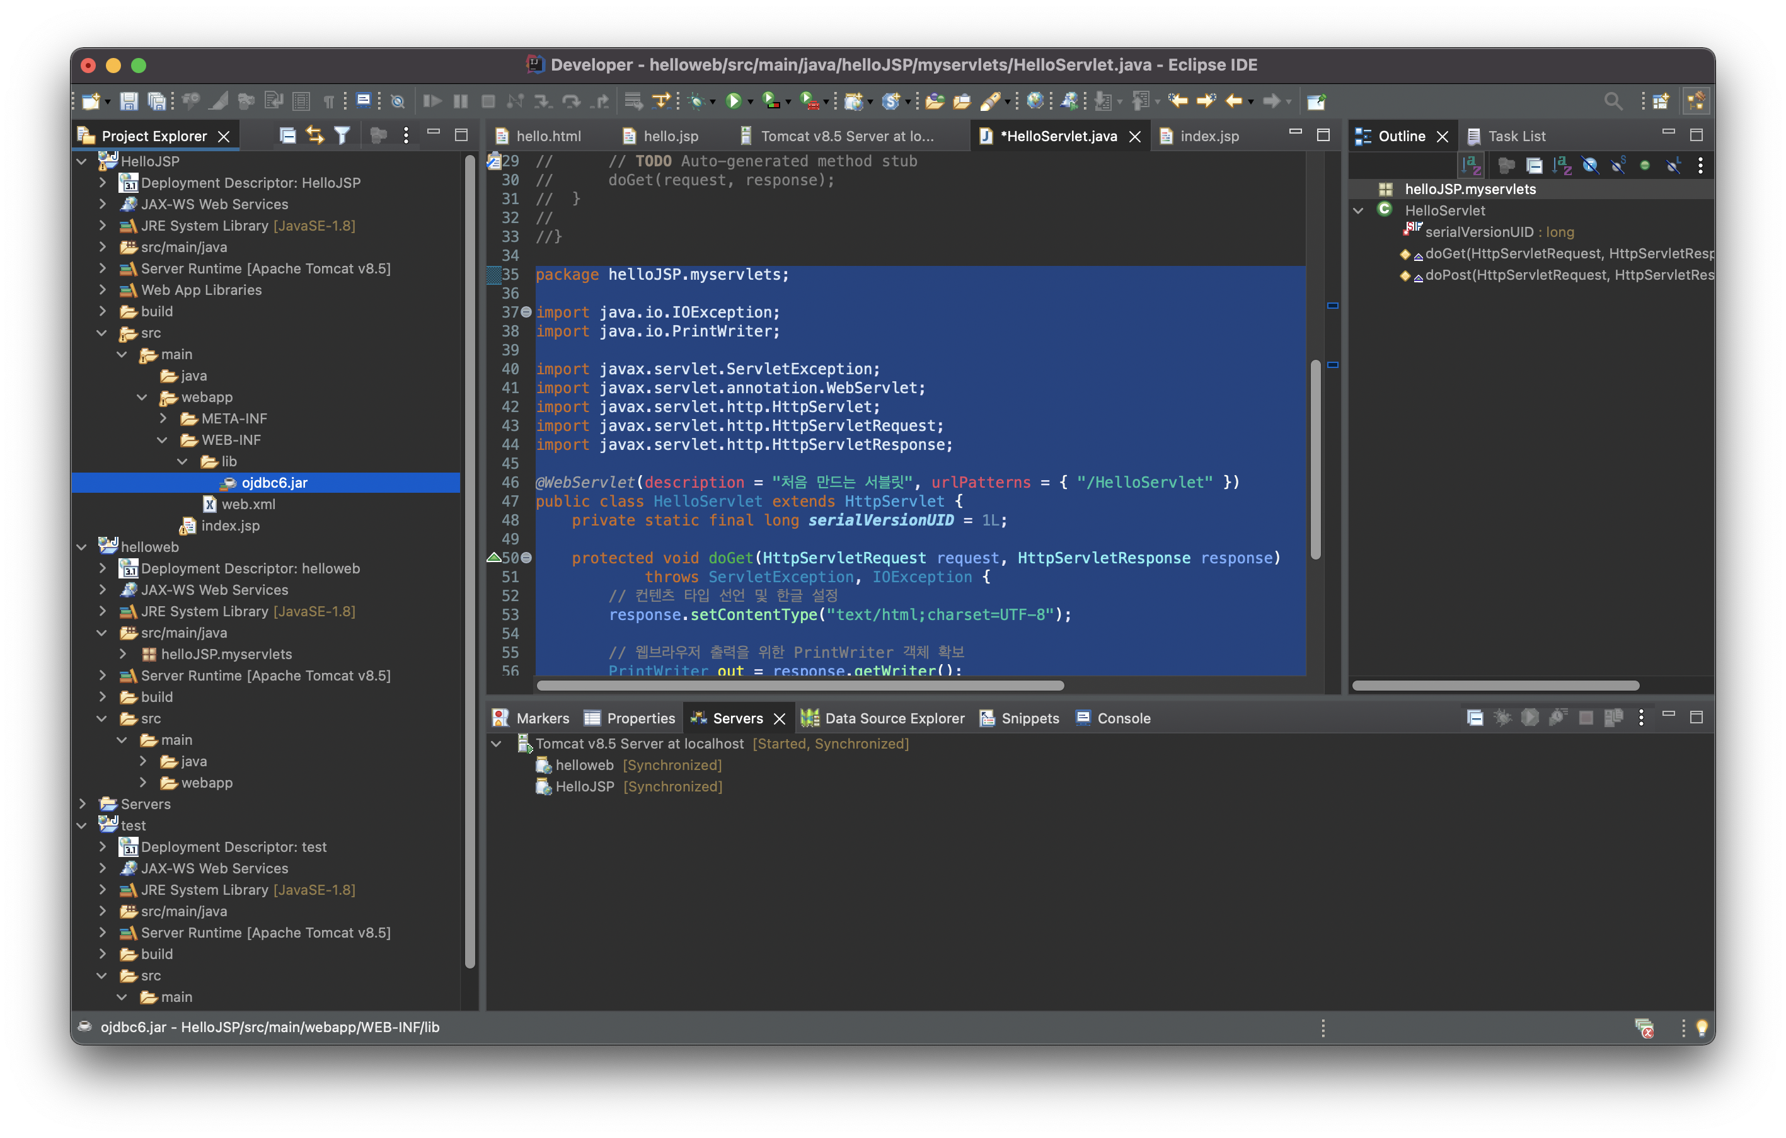
Task: Click Collapse All in Project Explorer
Action: click(288, 135)
